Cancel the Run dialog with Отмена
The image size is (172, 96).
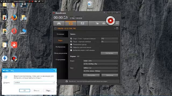pos(37,90)
